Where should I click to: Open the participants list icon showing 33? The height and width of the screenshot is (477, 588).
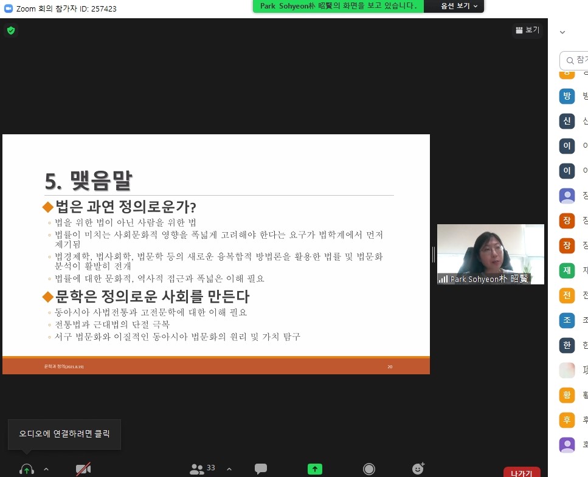(x=202, y=468)
